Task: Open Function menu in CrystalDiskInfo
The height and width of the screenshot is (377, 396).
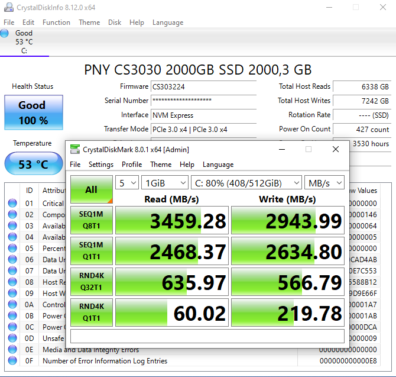Action: pos(56,22)
